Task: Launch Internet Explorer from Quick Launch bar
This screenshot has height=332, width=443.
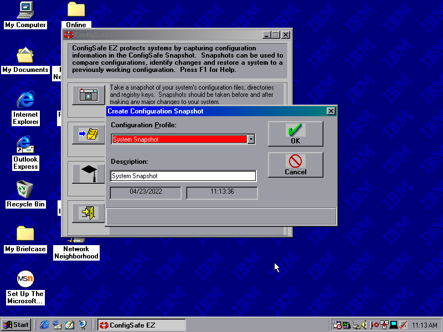Action: pos(44,325)
